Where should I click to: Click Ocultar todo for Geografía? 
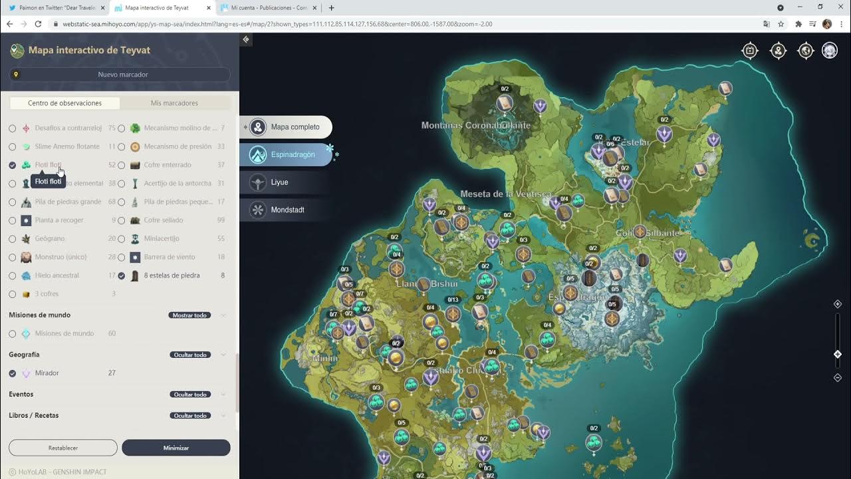[190, 355]
